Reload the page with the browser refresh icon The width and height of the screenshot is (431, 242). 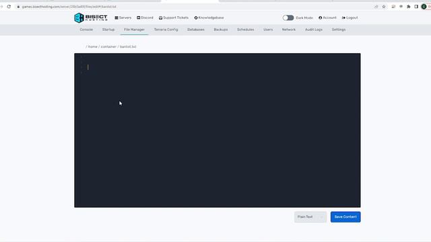point(9,7)
